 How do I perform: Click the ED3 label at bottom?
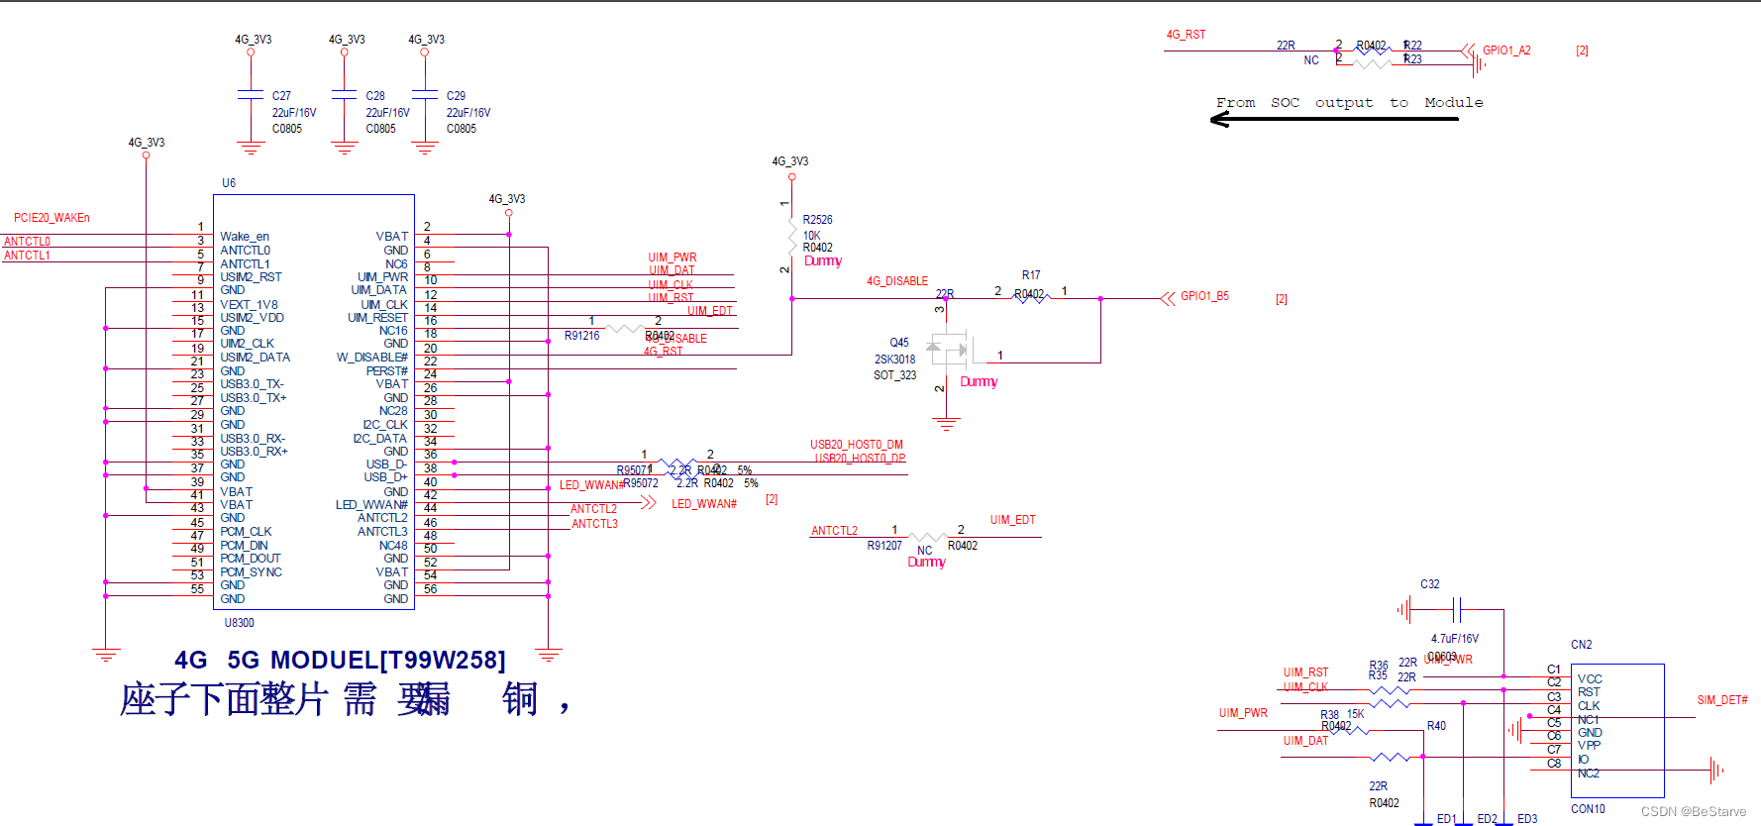coord(1527,819)
